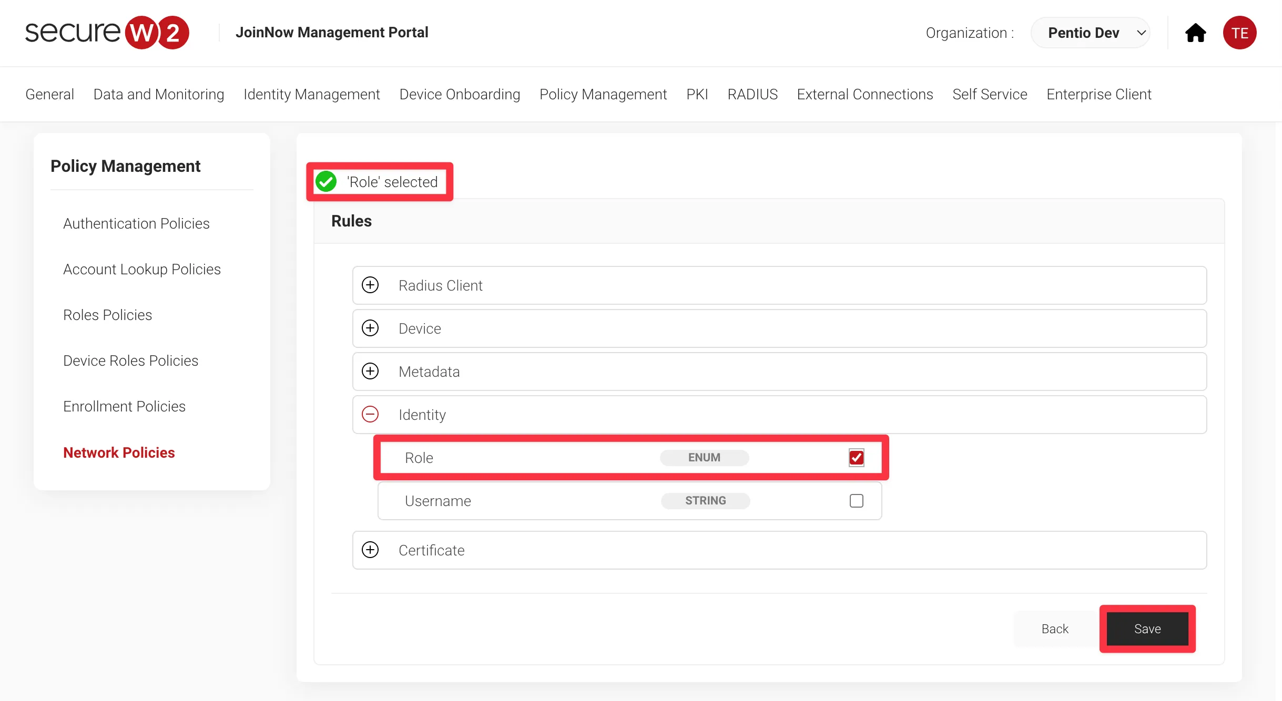Open Enrollment Policies in sidebar

[x=124, y=406]
